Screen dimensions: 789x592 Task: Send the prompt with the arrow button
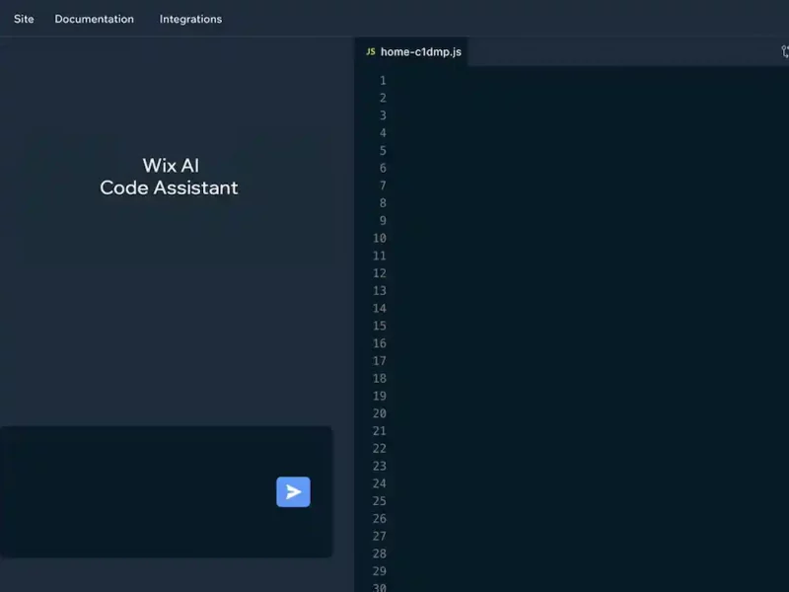pos(293,491)
